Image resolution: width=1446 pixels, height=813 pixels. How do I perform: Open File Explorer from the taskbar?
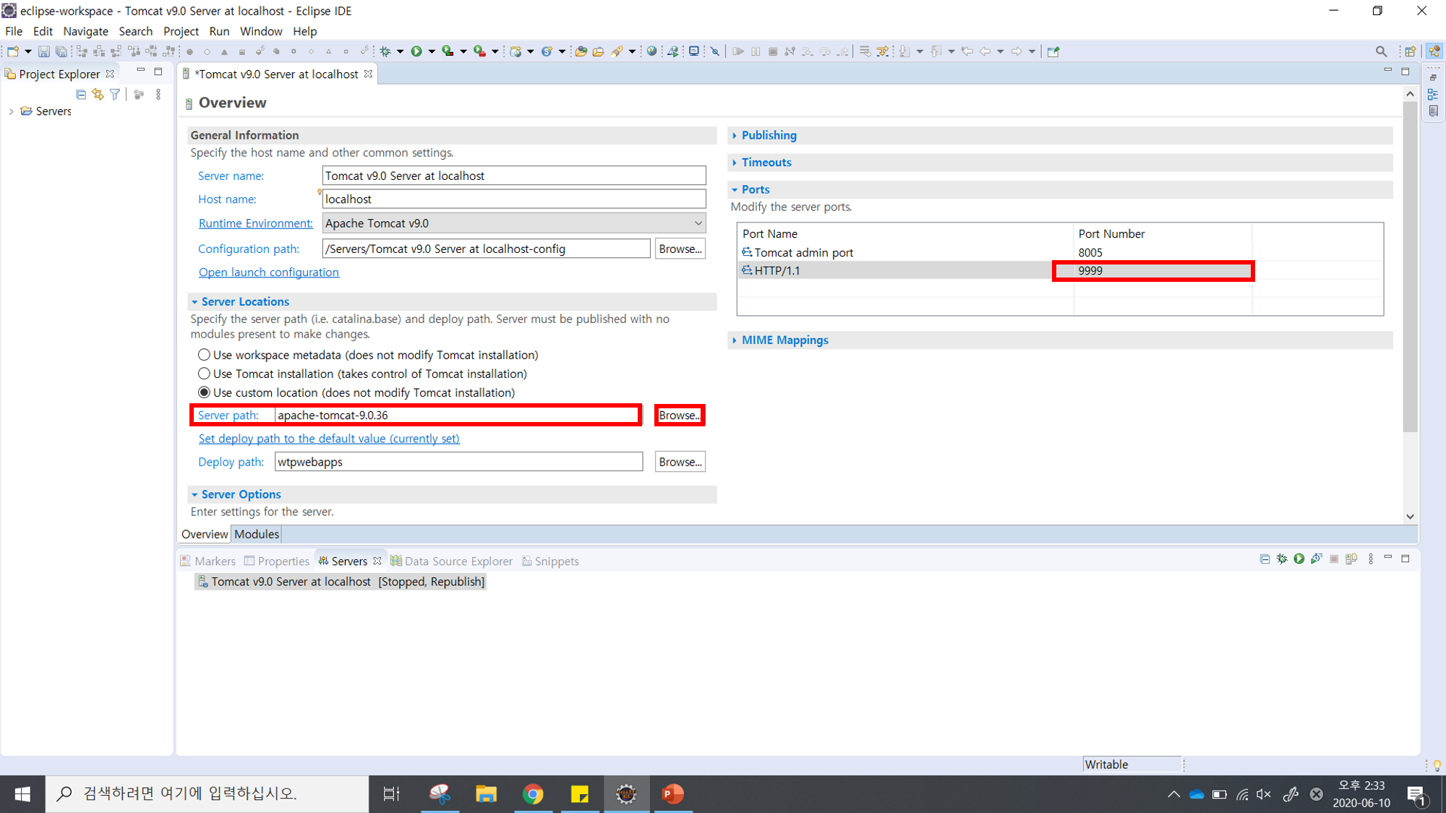(x=486, y=794)
